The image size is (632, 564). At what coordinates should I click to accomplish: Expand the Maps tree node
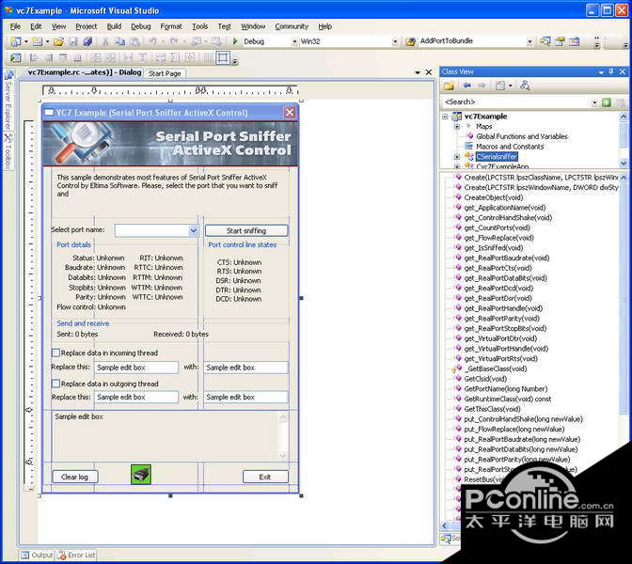click(x=457, y=127)
